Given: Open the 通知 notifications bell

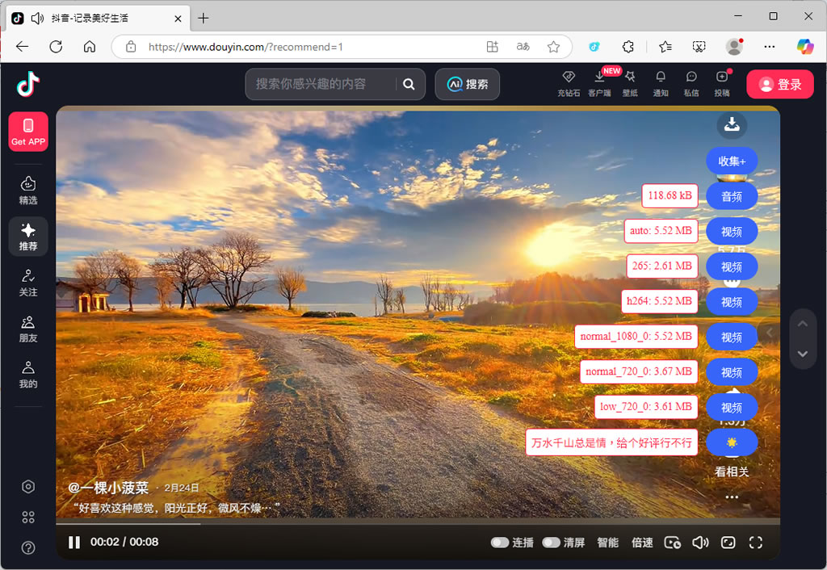Looking at the screenshot, I should [661, 78].
